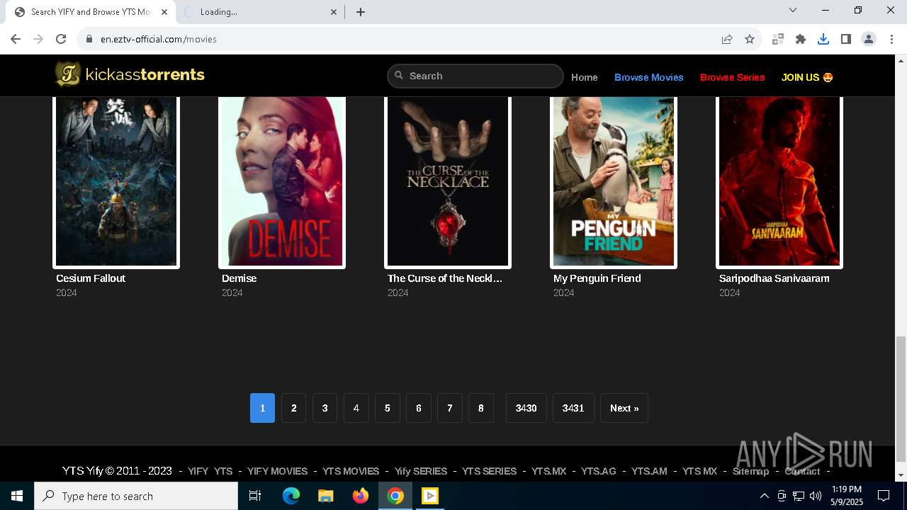Screen dimensions: 907x510
Task: Jump to page 3430
Action: point(526,408)
